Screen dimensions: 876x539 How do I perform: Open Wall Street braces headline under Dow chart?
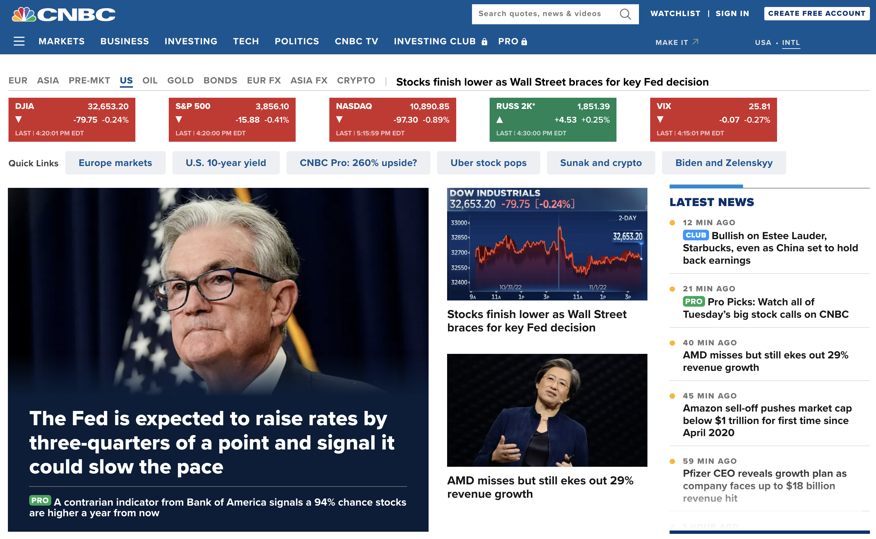(x=537, y=321)
